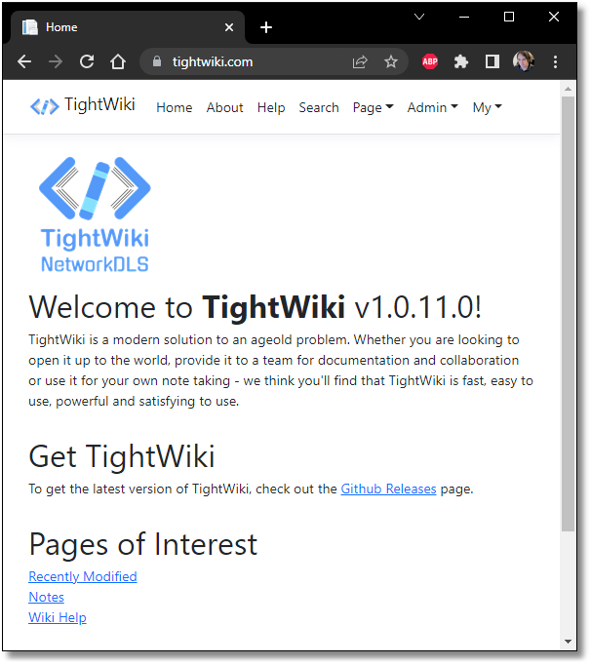Reload the page with refresh icon

(87, 61)
